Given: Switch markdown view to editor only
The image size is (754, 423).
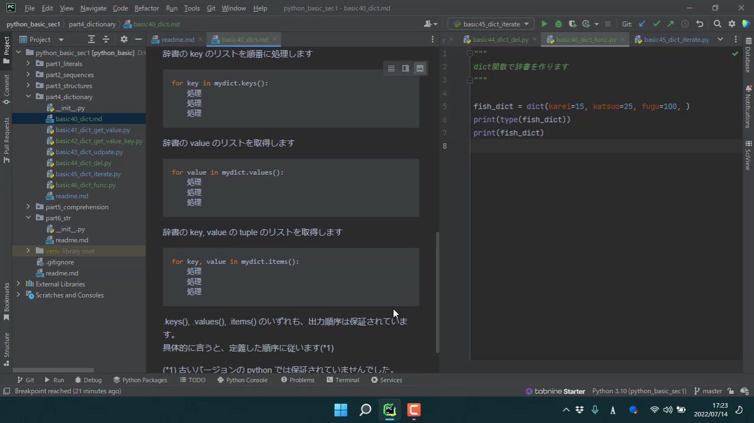Looking at the screenshot, I should tap(391, 68).
